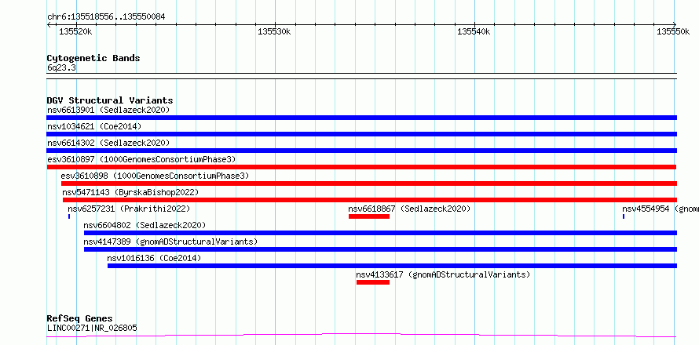This screenshot has width=699, height=345.
Task: Click the LINC00271|NR_026805 gene label
Action: click(x=92, y=328)
